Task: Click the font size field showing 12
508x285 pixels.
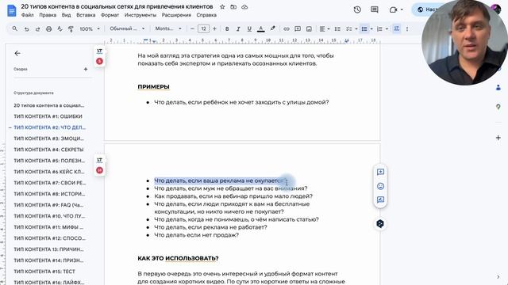Action: click(203, 28)
